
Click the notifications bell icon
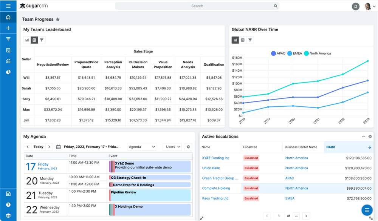[x=355, y=6]
